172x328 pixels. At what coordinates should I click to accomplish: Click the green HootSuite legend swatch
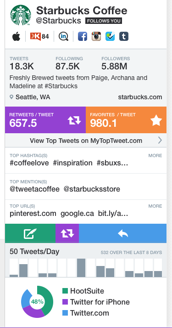click(x=65, y=291)
